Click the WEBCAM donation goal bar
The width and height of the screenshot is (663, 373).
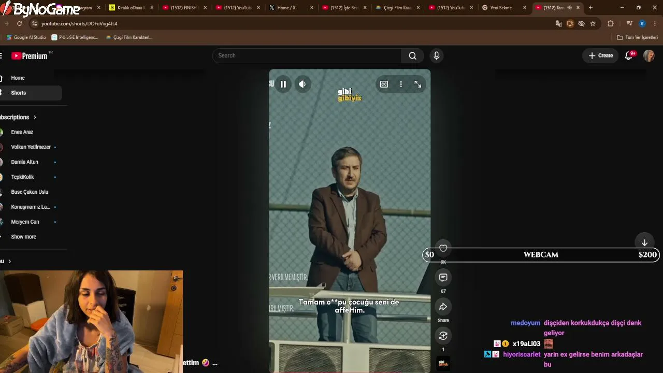pyautogui.click(x=541, y=255)
